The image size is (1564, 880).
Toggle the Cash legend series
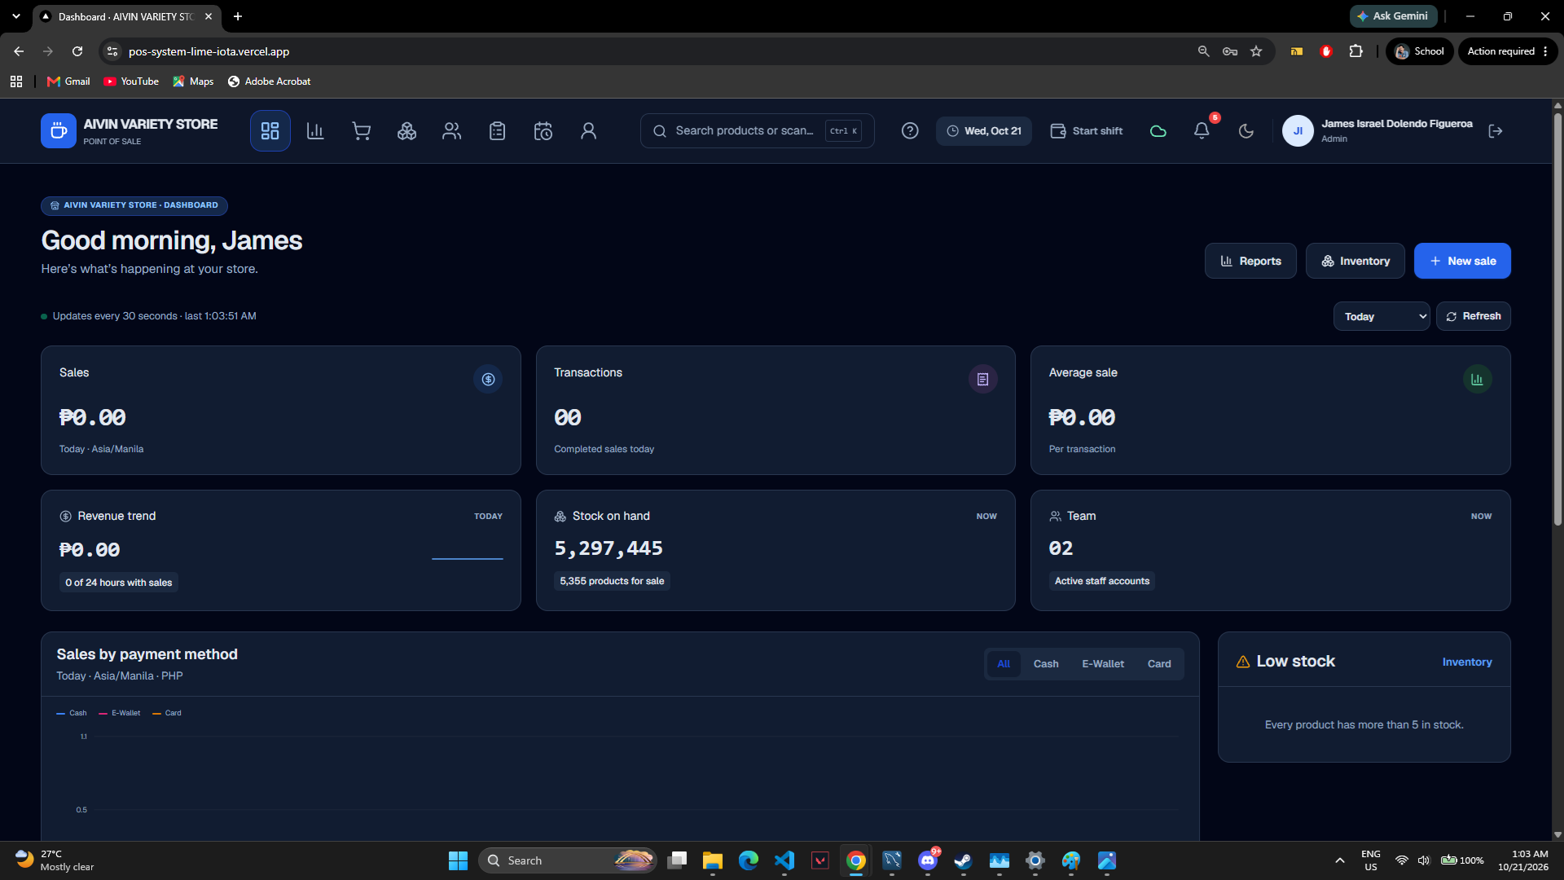click(72, 713)
